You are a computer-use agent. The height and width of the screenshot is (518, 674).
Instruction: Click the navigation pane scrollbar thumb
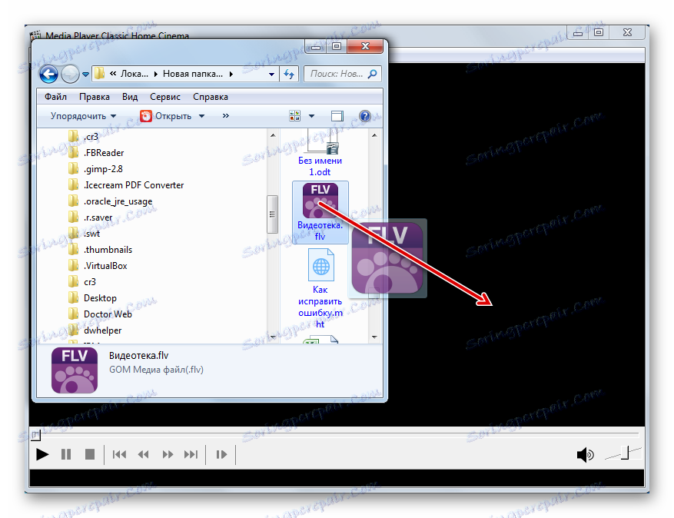272,214
